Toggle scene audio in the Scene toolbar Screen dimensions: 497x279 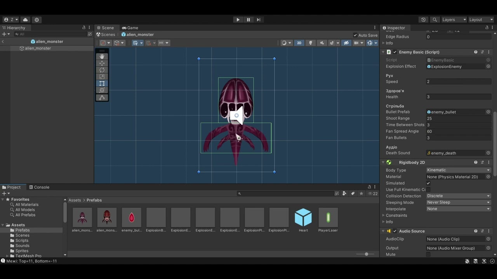[322, 43]
